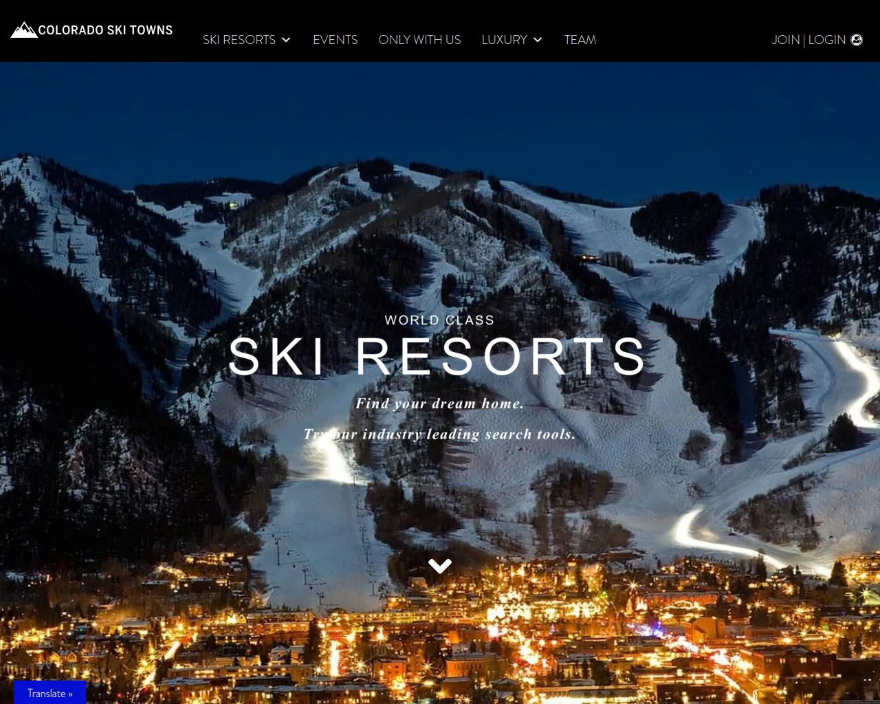Click the WORLD CLASS subtitle text
880x704 pixels.
click(x=440, y=320)
